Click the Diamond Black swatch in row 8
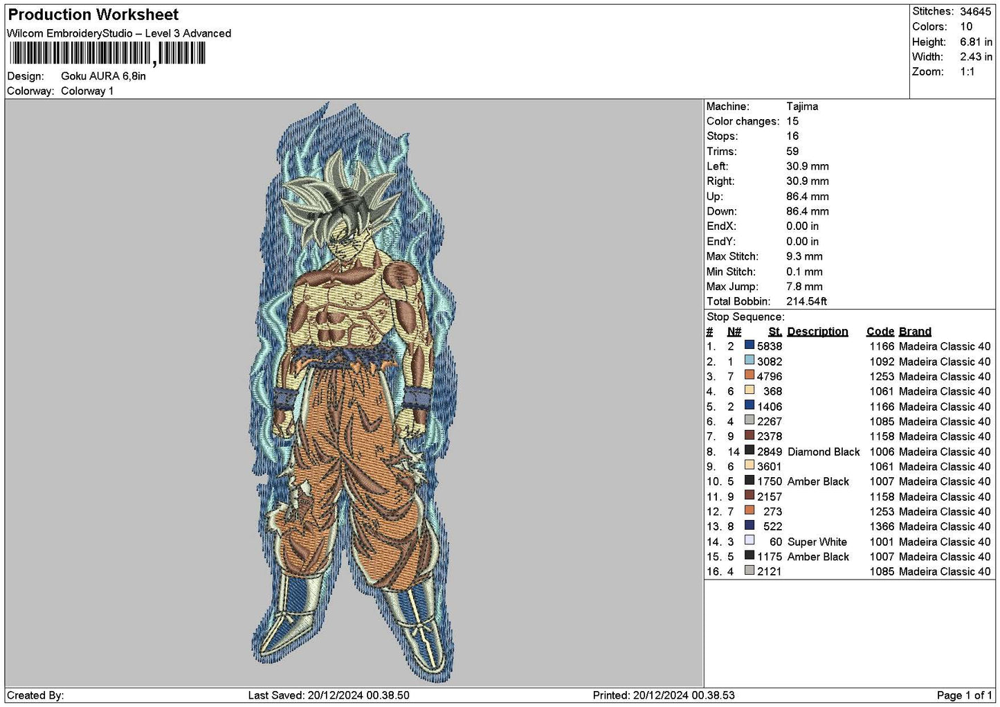The image size is (1000, 707). point(749,450)
